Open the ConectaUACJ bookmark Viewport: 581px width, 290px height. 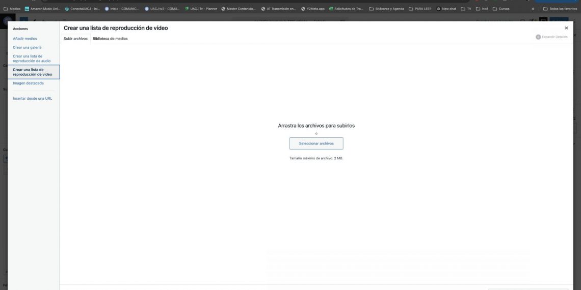pyautogui.click(x=82, y=9)
